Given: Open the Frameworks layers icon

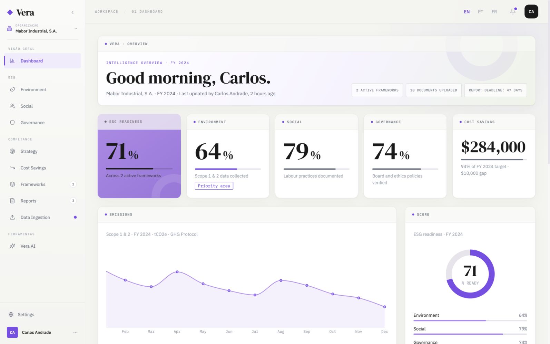Looking at the screenshot, I should 12,184.
